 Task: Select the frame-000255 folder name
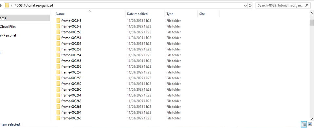click(71, 61)
